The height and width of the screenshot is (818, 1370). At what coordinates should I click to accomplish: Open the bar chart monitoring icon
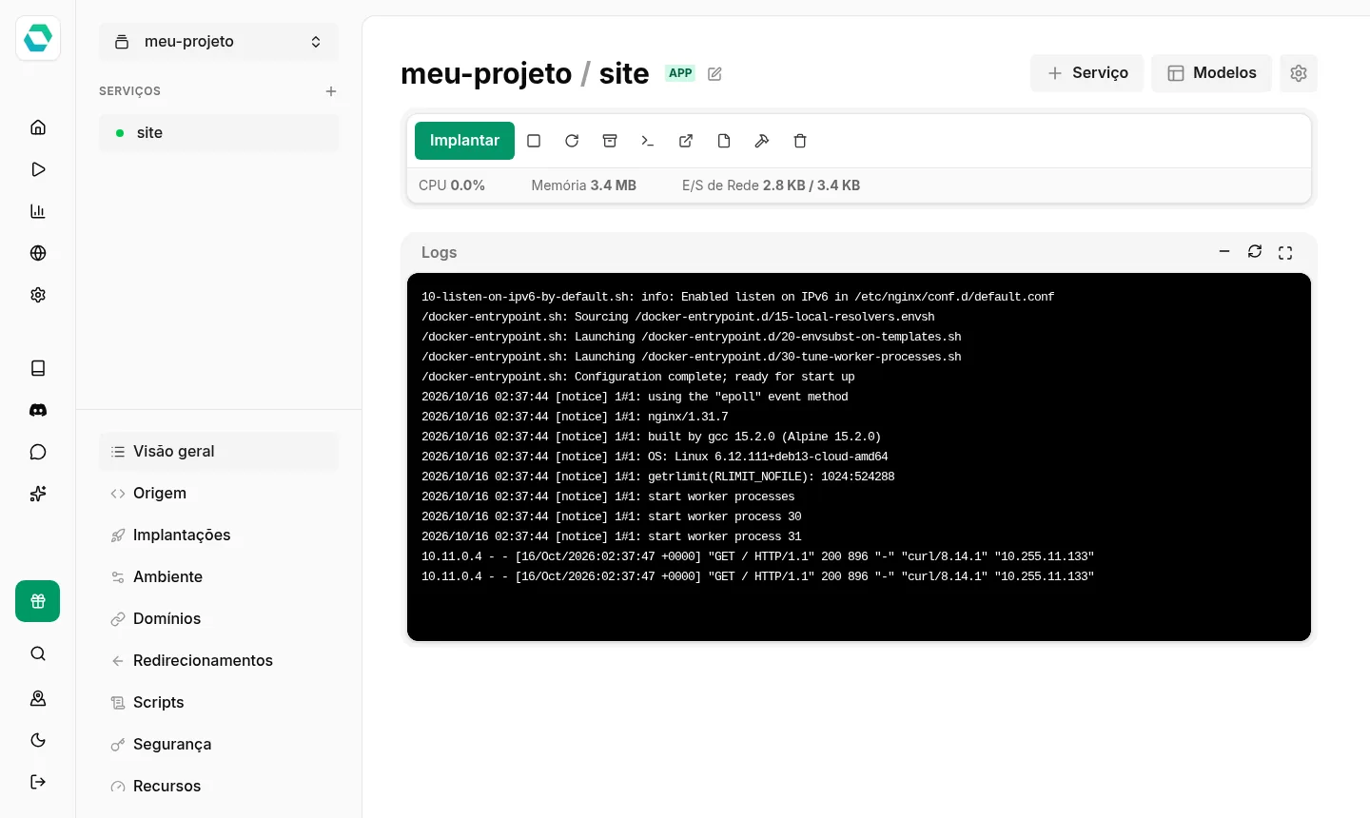click(x=38, y=211)
